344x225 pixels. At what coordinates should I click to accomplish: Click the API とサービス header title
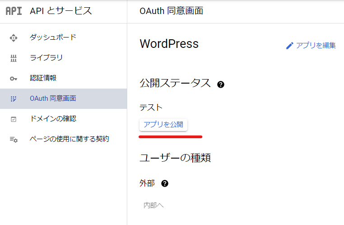pos(61,11)
